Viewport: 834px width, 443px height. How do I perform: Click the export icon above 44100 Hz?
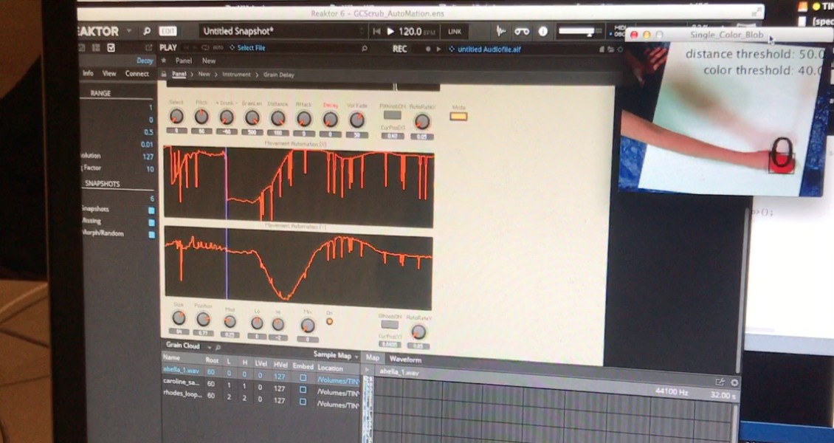tap(720, 381)
